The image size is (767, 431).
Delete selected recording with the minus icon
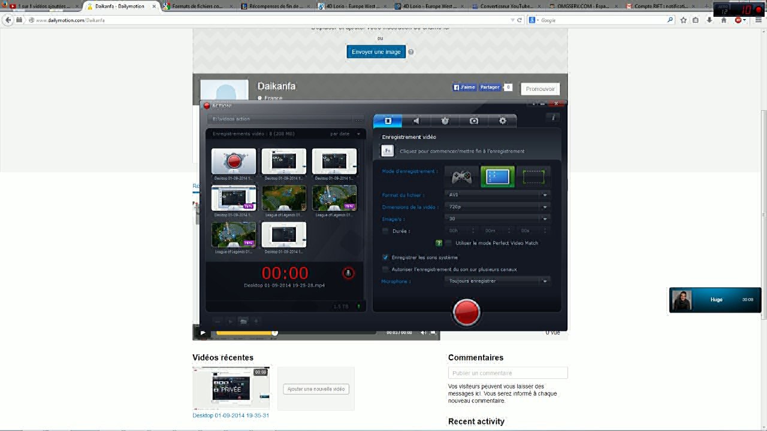click(218, 321)
